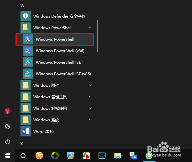This screenshot has height=162, width=192.
Task: Open the Power options icon
Action: click(8, 142)
